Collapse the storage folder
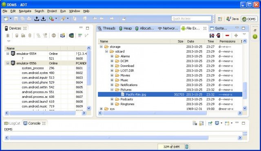 tap(101, 47)
